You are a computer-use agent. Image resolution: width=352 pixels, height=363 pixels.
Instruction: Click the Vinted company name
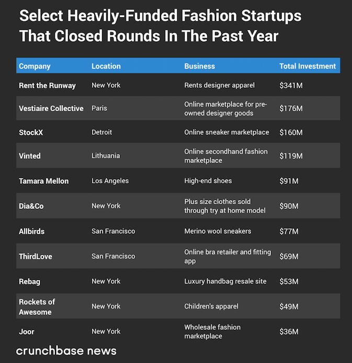coord(29,156)
